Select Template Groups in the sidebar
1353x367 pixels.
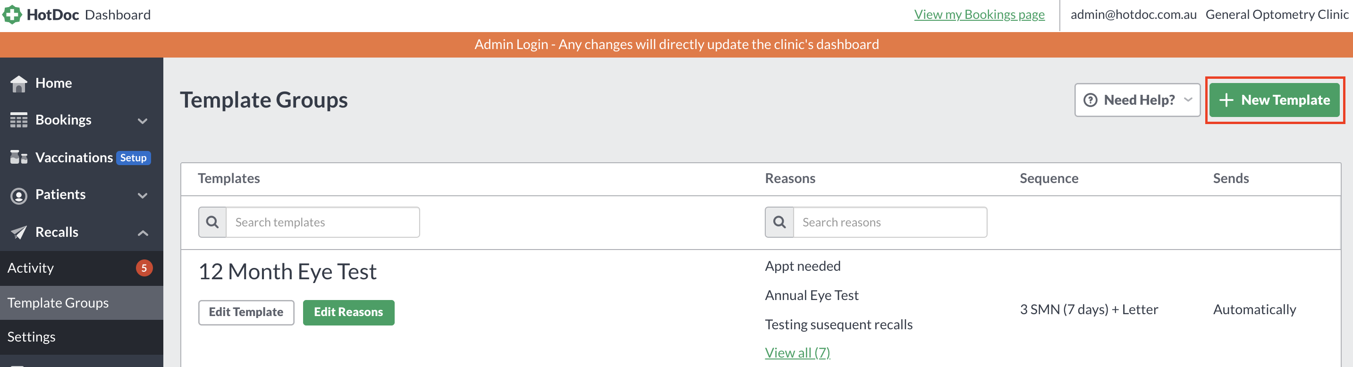click(x=81, y=303)
